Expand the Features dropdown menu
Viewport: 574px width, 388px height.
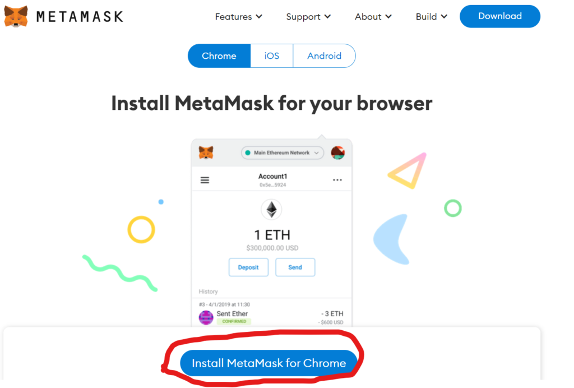pos(239,17)
